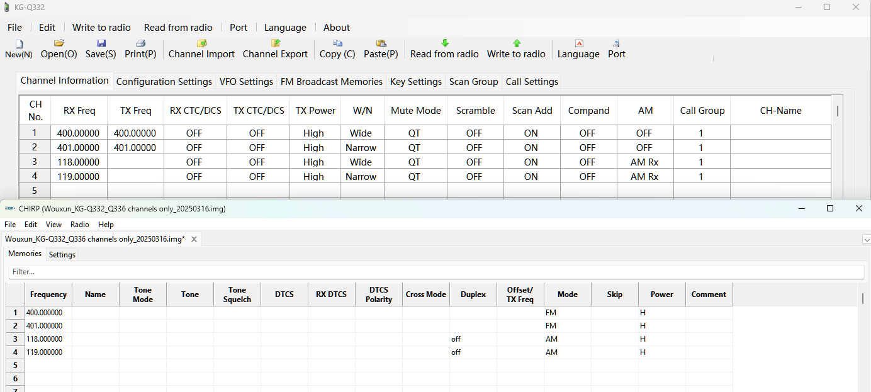Open the CHIRP File menu
The height and width of the screenshot is (392, 871).
click(x=10, y=225)
